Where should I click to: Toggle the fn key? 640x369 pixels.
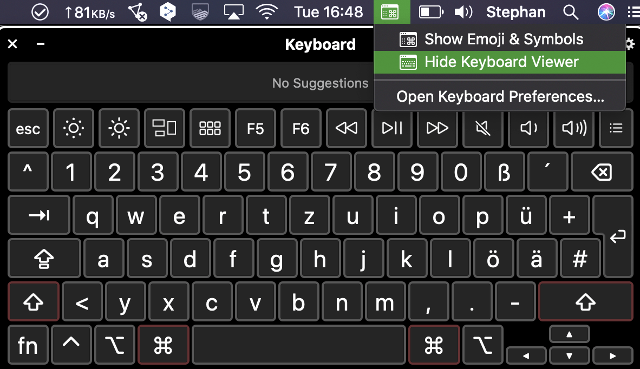pos(28,345)
